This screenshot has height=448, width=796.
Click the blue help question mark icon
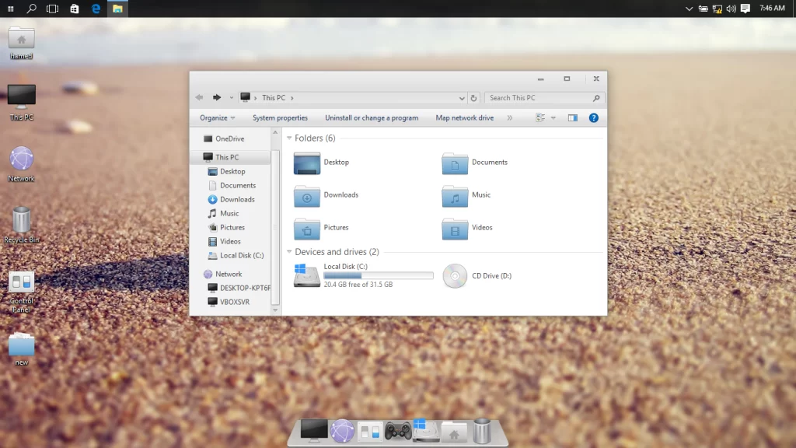coord(593,118)
